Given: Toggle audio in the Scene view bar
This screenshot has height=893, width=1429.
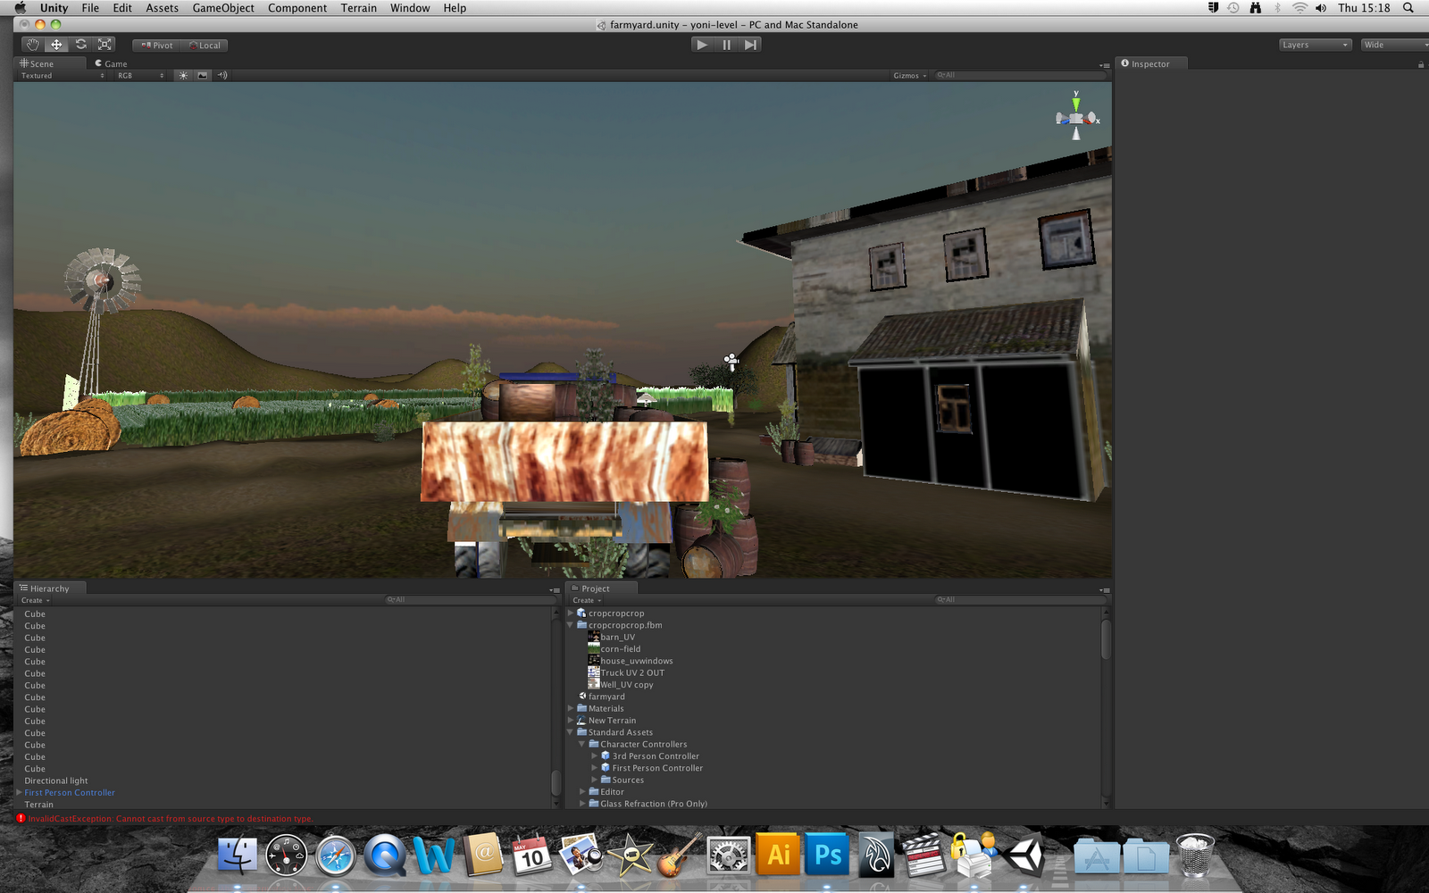Looking at the screenshot, I should tap(221, 75).
